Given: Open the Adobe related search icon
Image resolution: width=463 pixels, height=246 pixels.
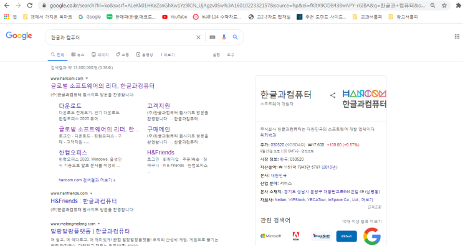Looking at the screenshot, I should tap(295, 236).
